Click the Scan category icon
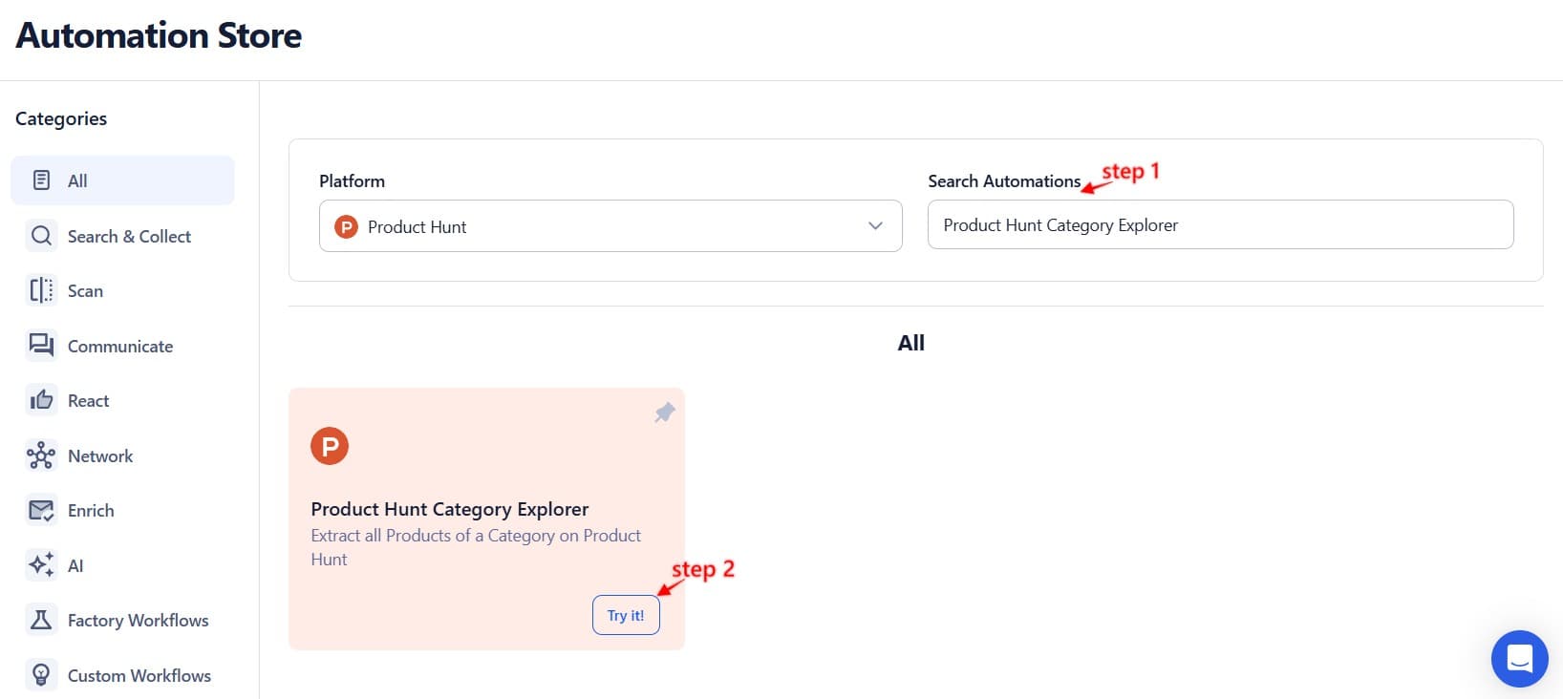 pos(41,290)
